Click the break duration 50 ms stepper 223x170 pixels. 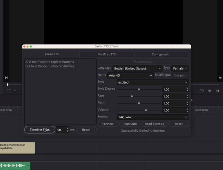point(68,130)
